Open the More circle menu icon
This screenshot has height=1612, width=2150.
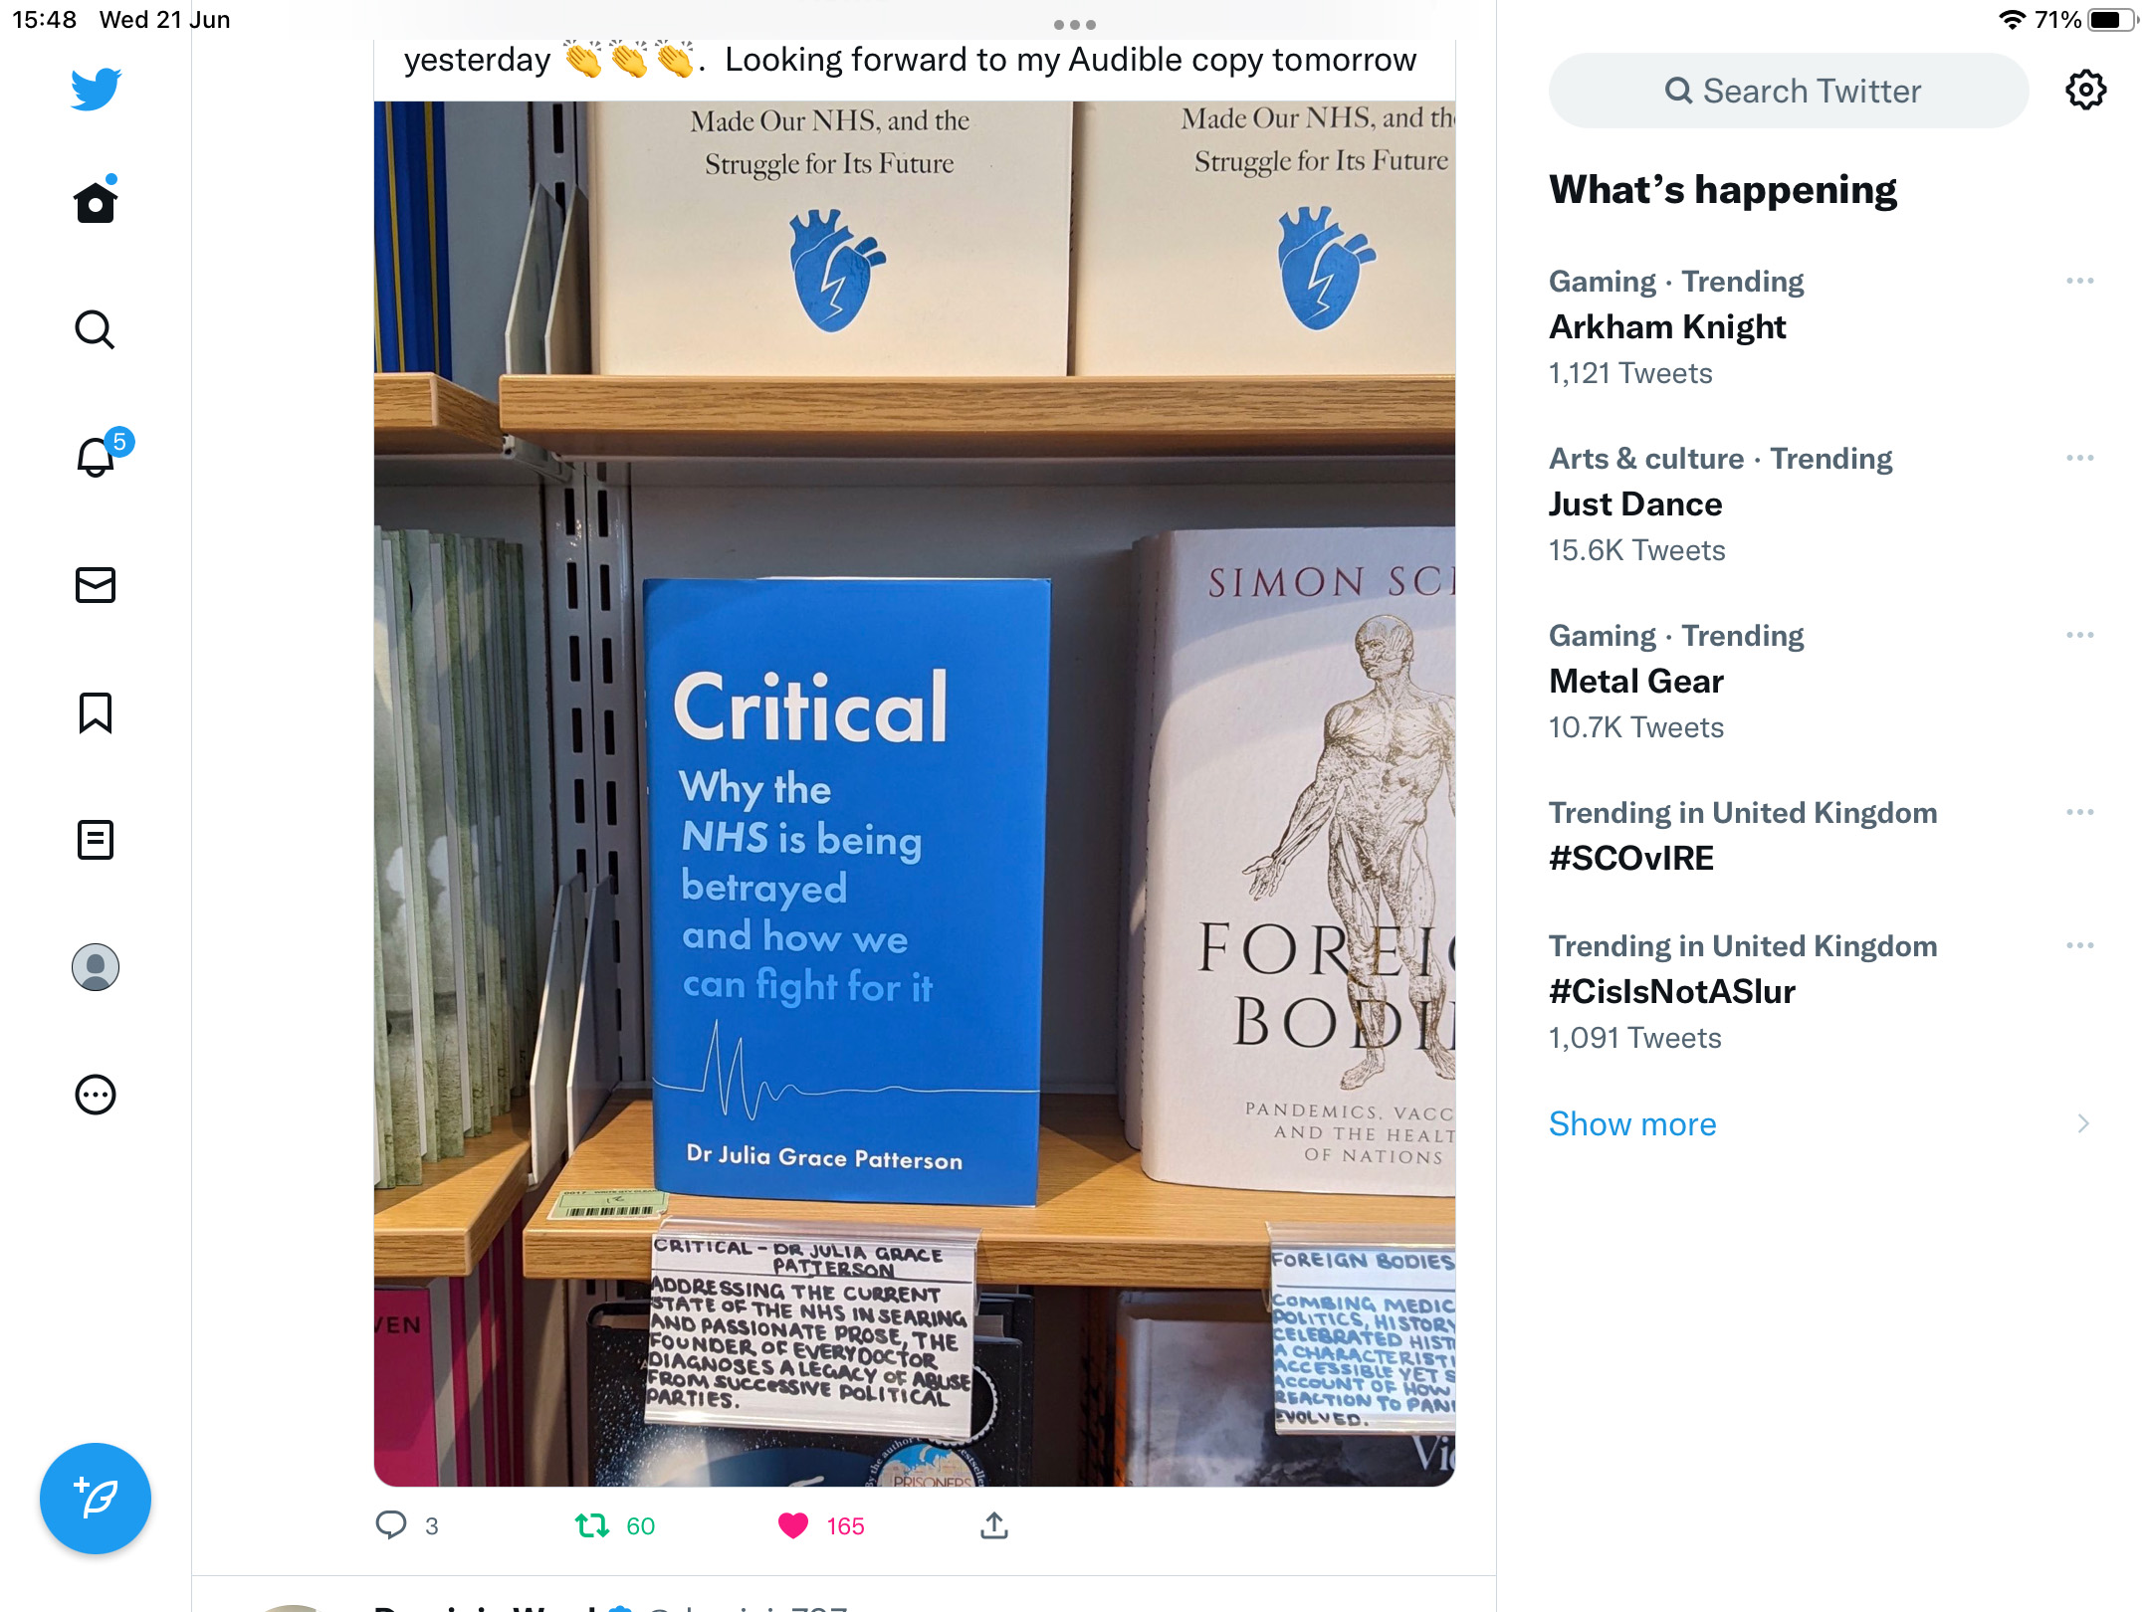pos(96,1095)
